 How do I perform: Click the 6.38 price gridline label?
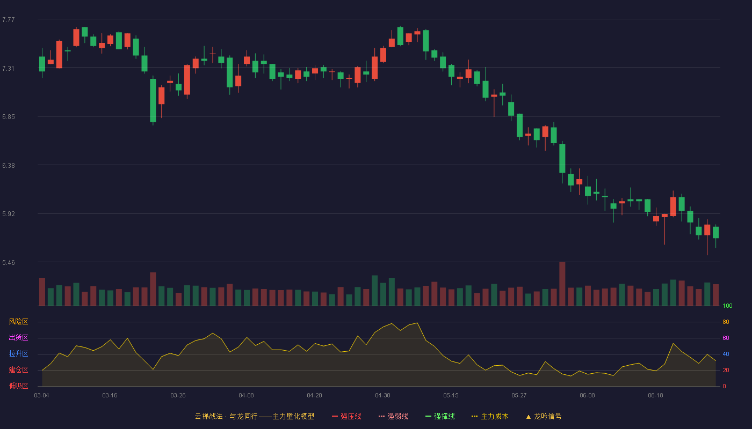tap(9, 166)
